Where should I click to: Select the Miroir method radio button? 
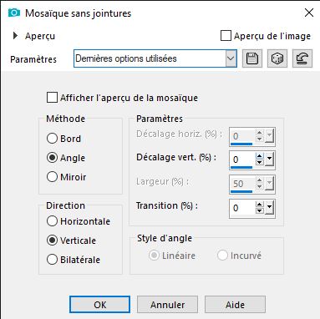(52, 177)
